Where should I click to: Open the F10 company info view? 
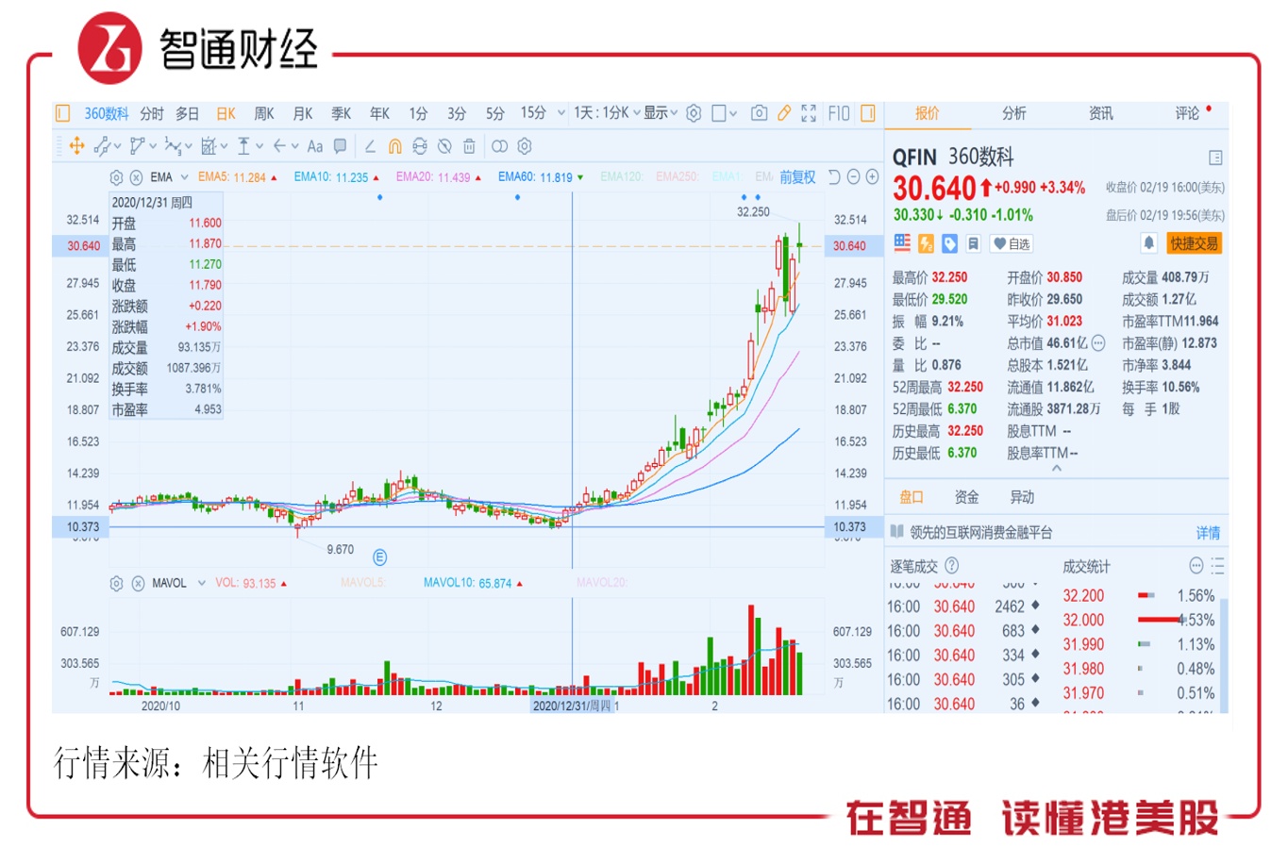tap(839, 113)
